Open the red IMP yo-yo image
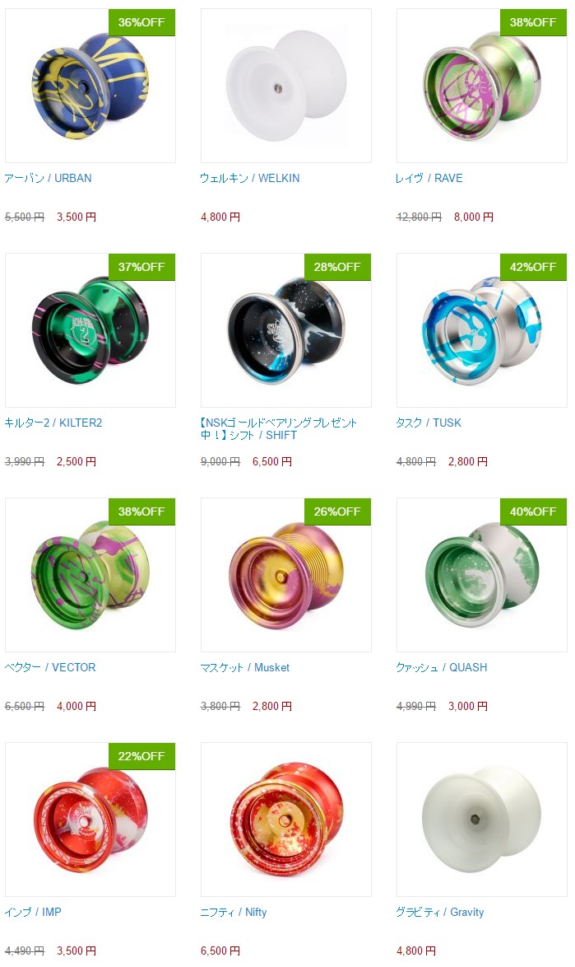575x967 pixels. pyautogui.click(x=90, y=820)
